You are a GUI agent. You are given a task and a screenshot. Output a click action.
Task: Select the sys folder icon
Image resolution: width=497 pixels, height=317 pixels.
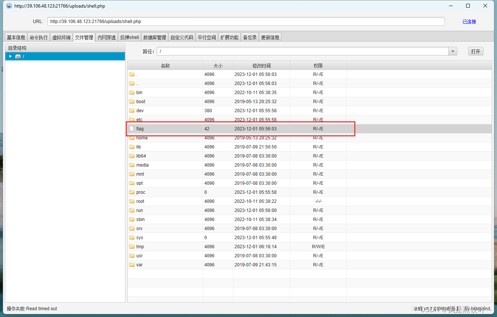pos(132,238)
